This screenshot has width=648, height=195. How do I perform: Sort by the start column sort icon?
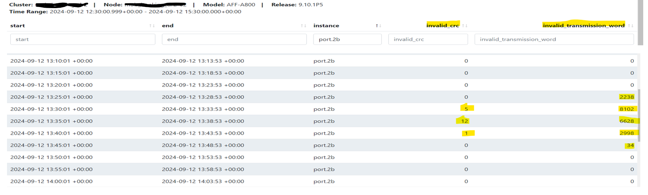(152, 26)
